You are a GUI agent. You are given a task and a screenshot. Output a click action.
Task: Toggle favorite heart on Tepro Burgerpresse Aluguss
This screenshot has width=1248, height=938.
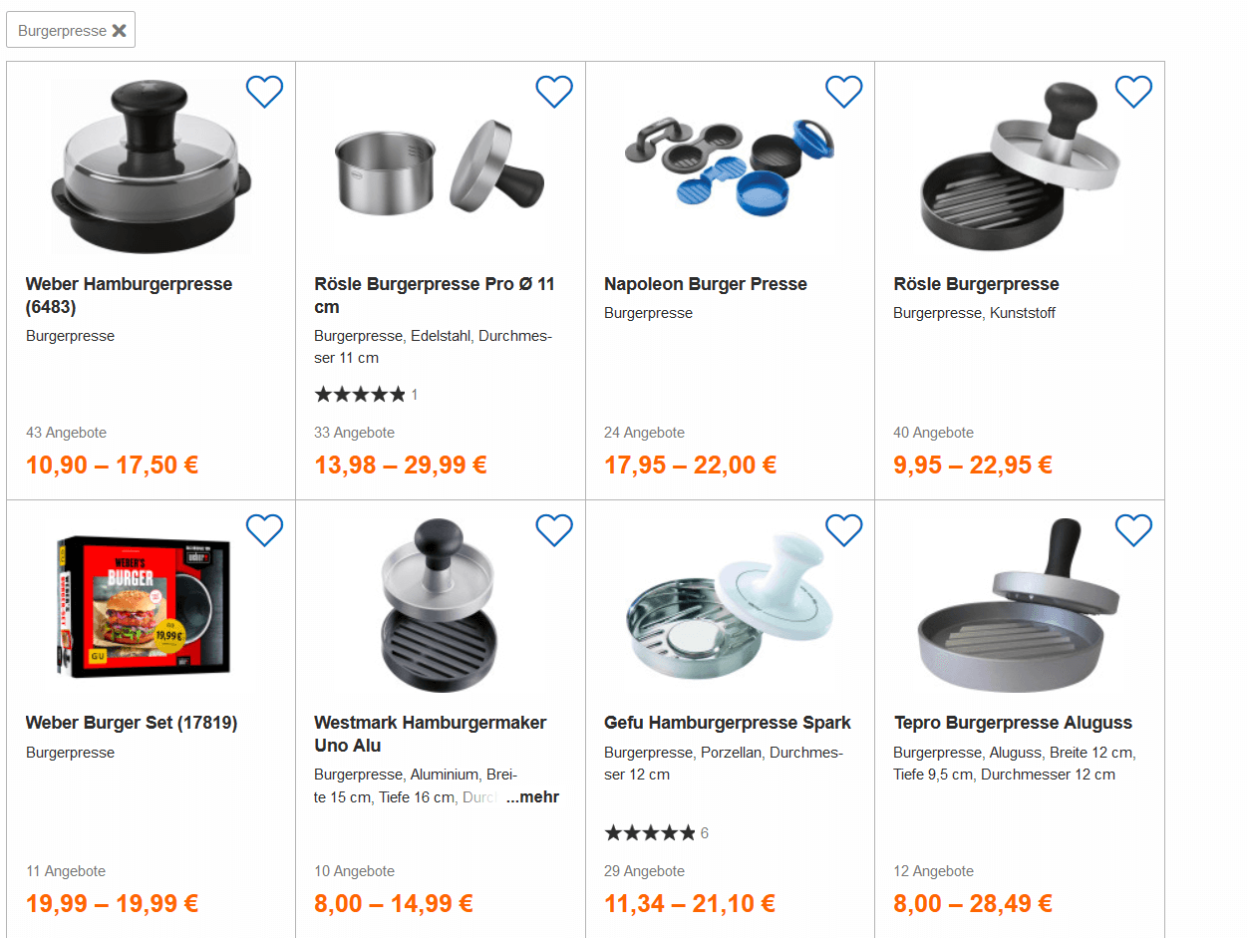1133,530
